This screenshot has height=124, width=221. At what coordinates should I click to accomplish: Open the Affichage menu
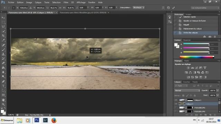point(81,2)
